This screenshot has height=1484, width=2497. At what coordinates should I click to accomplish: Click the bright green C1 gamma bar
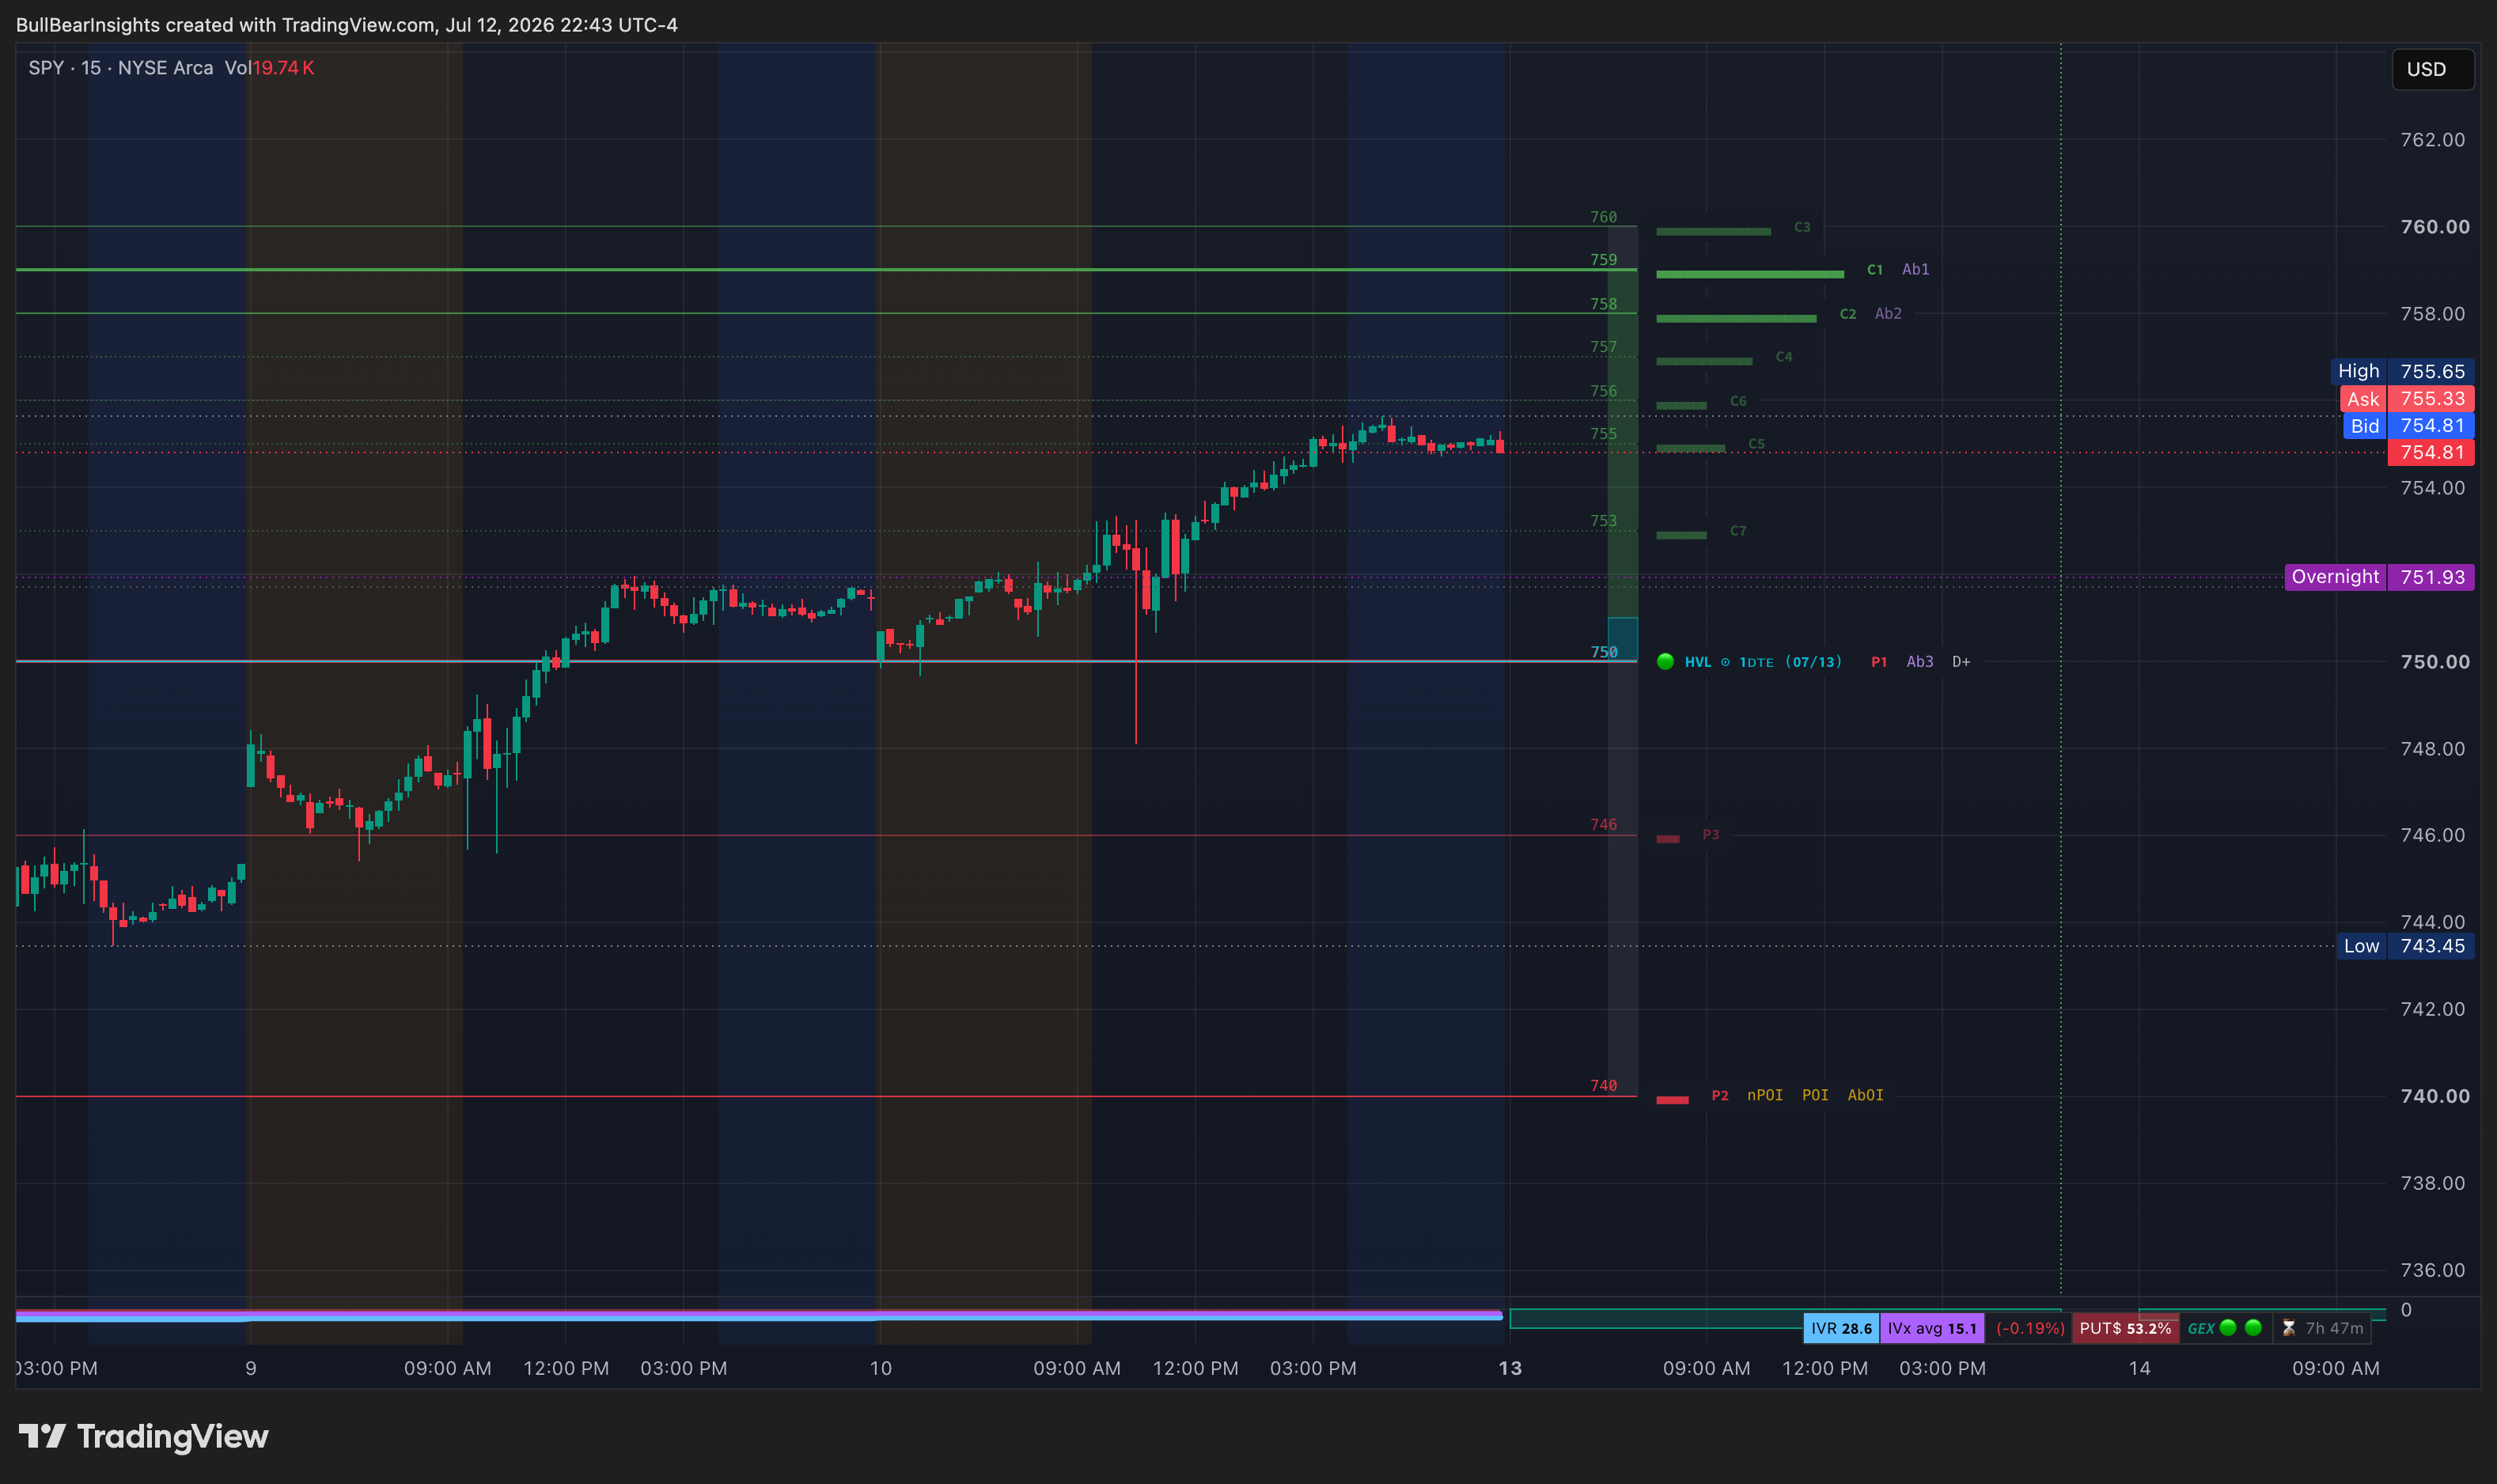click(x=1749, y=274)
